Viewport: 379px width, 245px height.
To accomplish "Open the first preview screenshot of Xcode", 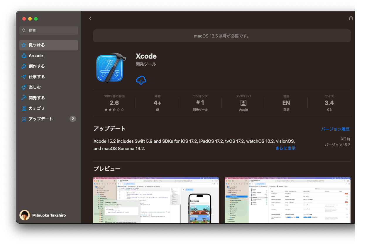I will coord(156,200).
